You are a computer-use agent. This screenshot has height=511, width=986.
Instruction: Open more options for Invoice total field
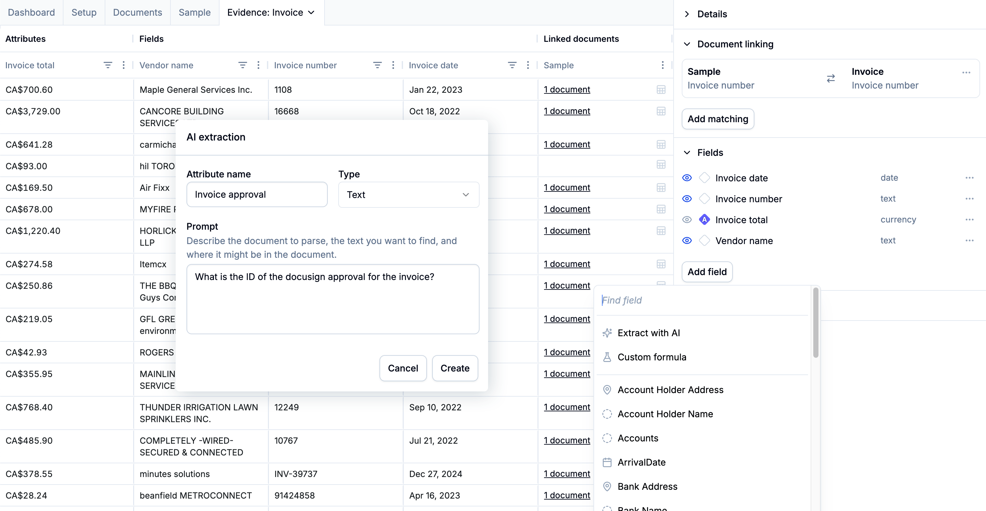(x=970, y=220)
